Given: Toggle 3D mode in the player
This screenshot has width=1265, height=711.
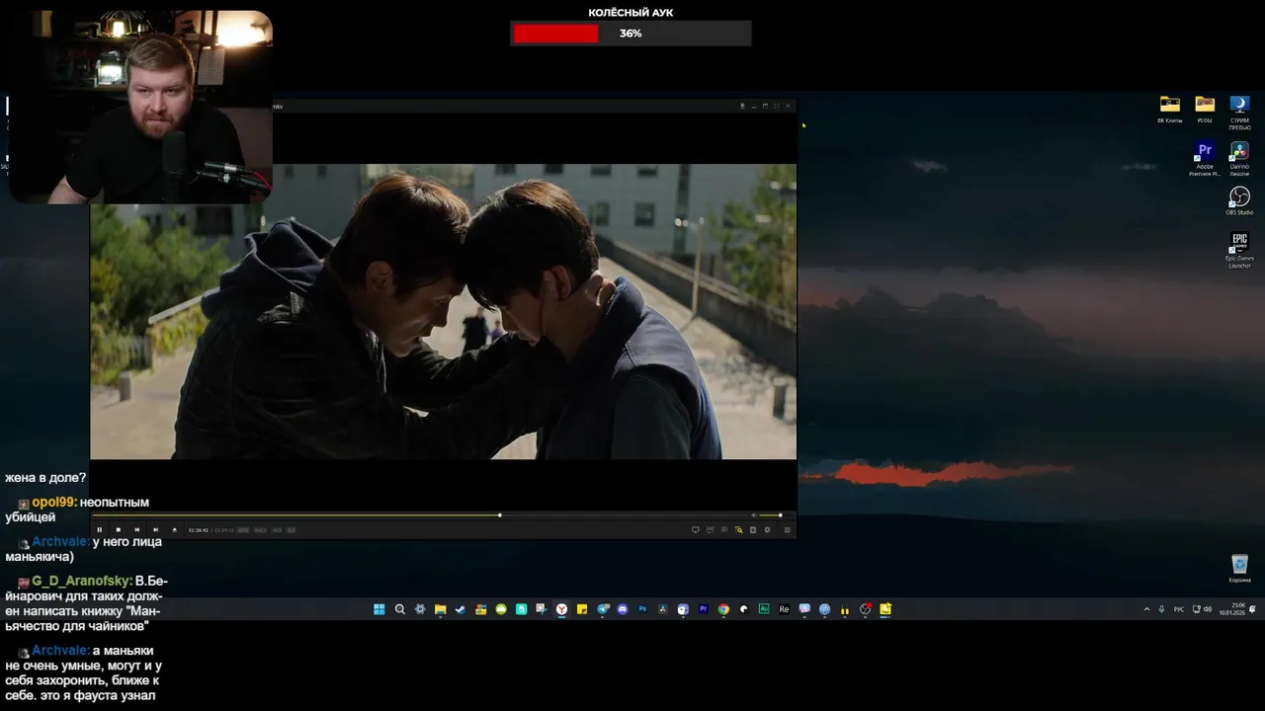Looking at the screenshot, I should [723, 530].
